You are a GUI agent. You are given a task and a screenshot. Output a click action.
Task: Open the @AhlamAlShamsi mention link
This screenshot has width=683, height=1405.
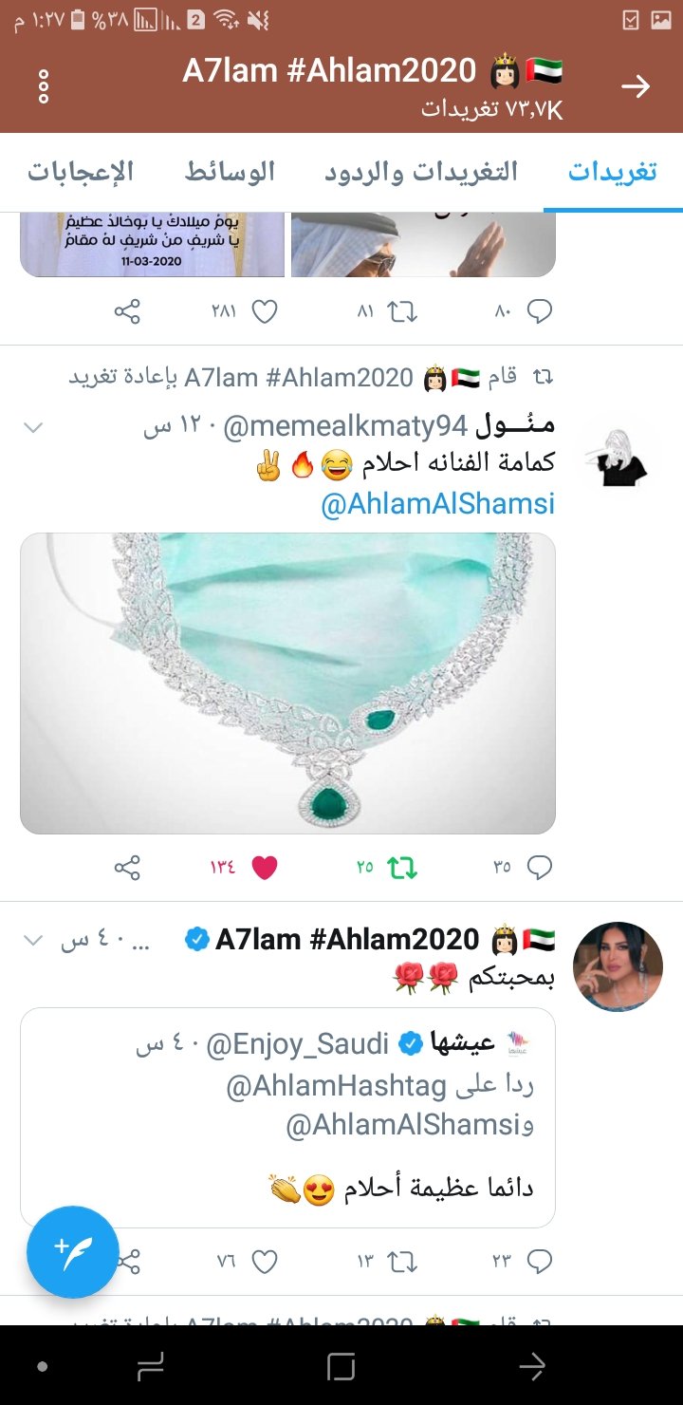[437, 504]
